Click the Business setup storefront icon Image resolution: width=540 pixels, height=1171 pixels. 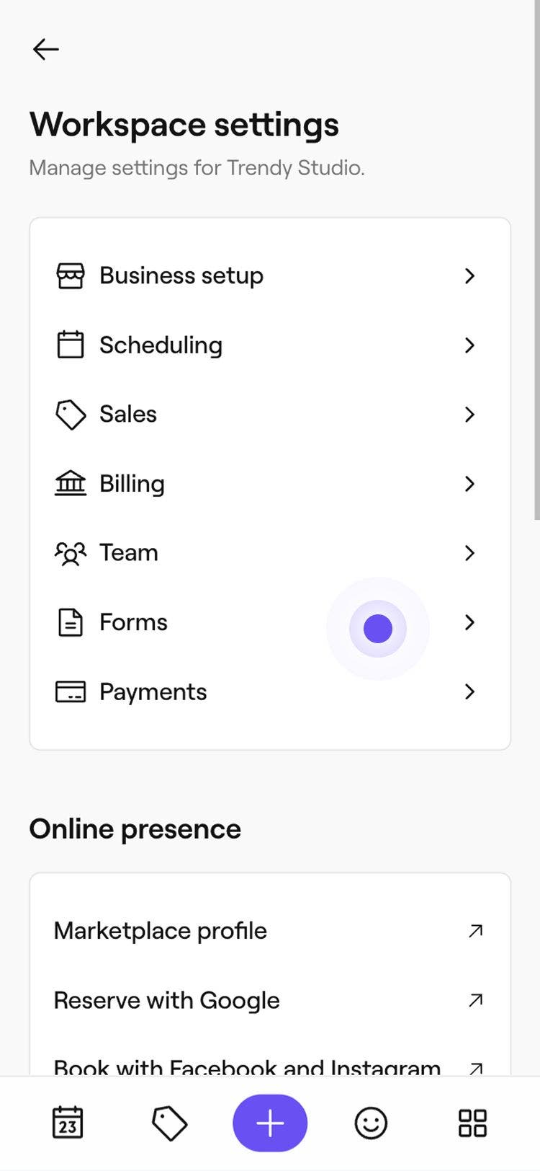(x=71, y=275)
